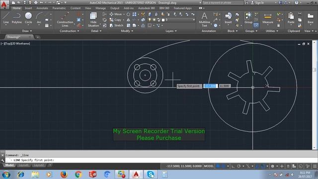The image size is (318, 179).
Task: Select the Circle tool
Action: click(x=28, y=18)
